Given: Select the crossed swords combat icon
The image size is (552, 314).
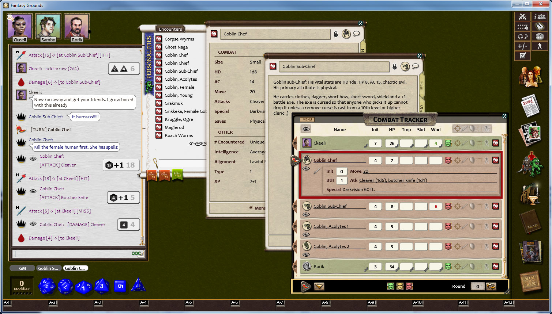Looking at the screenshot, I should pyautogui.click(x=522, y=16).
